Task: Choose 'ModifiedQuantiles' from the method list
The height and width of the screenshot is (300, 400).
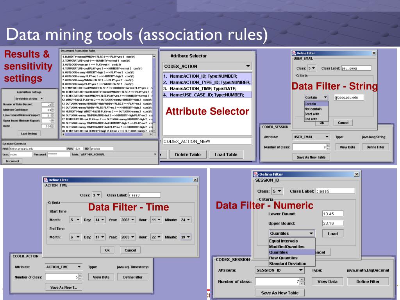Action: coord(292,246)
